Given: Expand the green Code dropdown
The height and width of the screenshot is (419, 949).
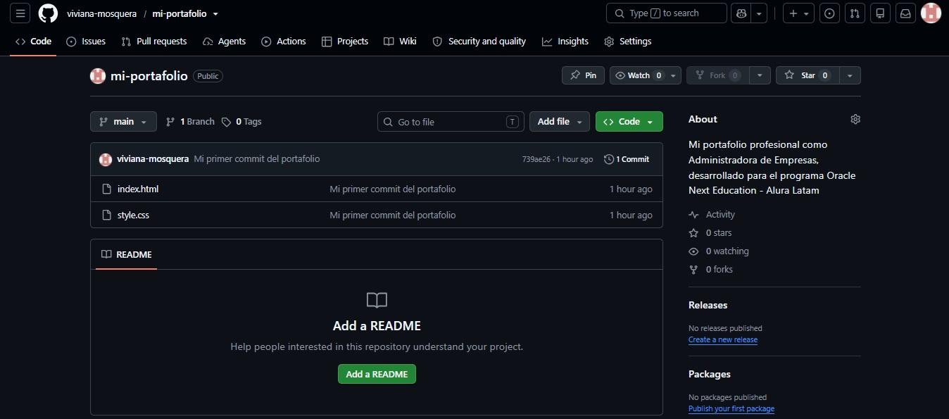Looking at the screenshot, I should pos(629,122).
